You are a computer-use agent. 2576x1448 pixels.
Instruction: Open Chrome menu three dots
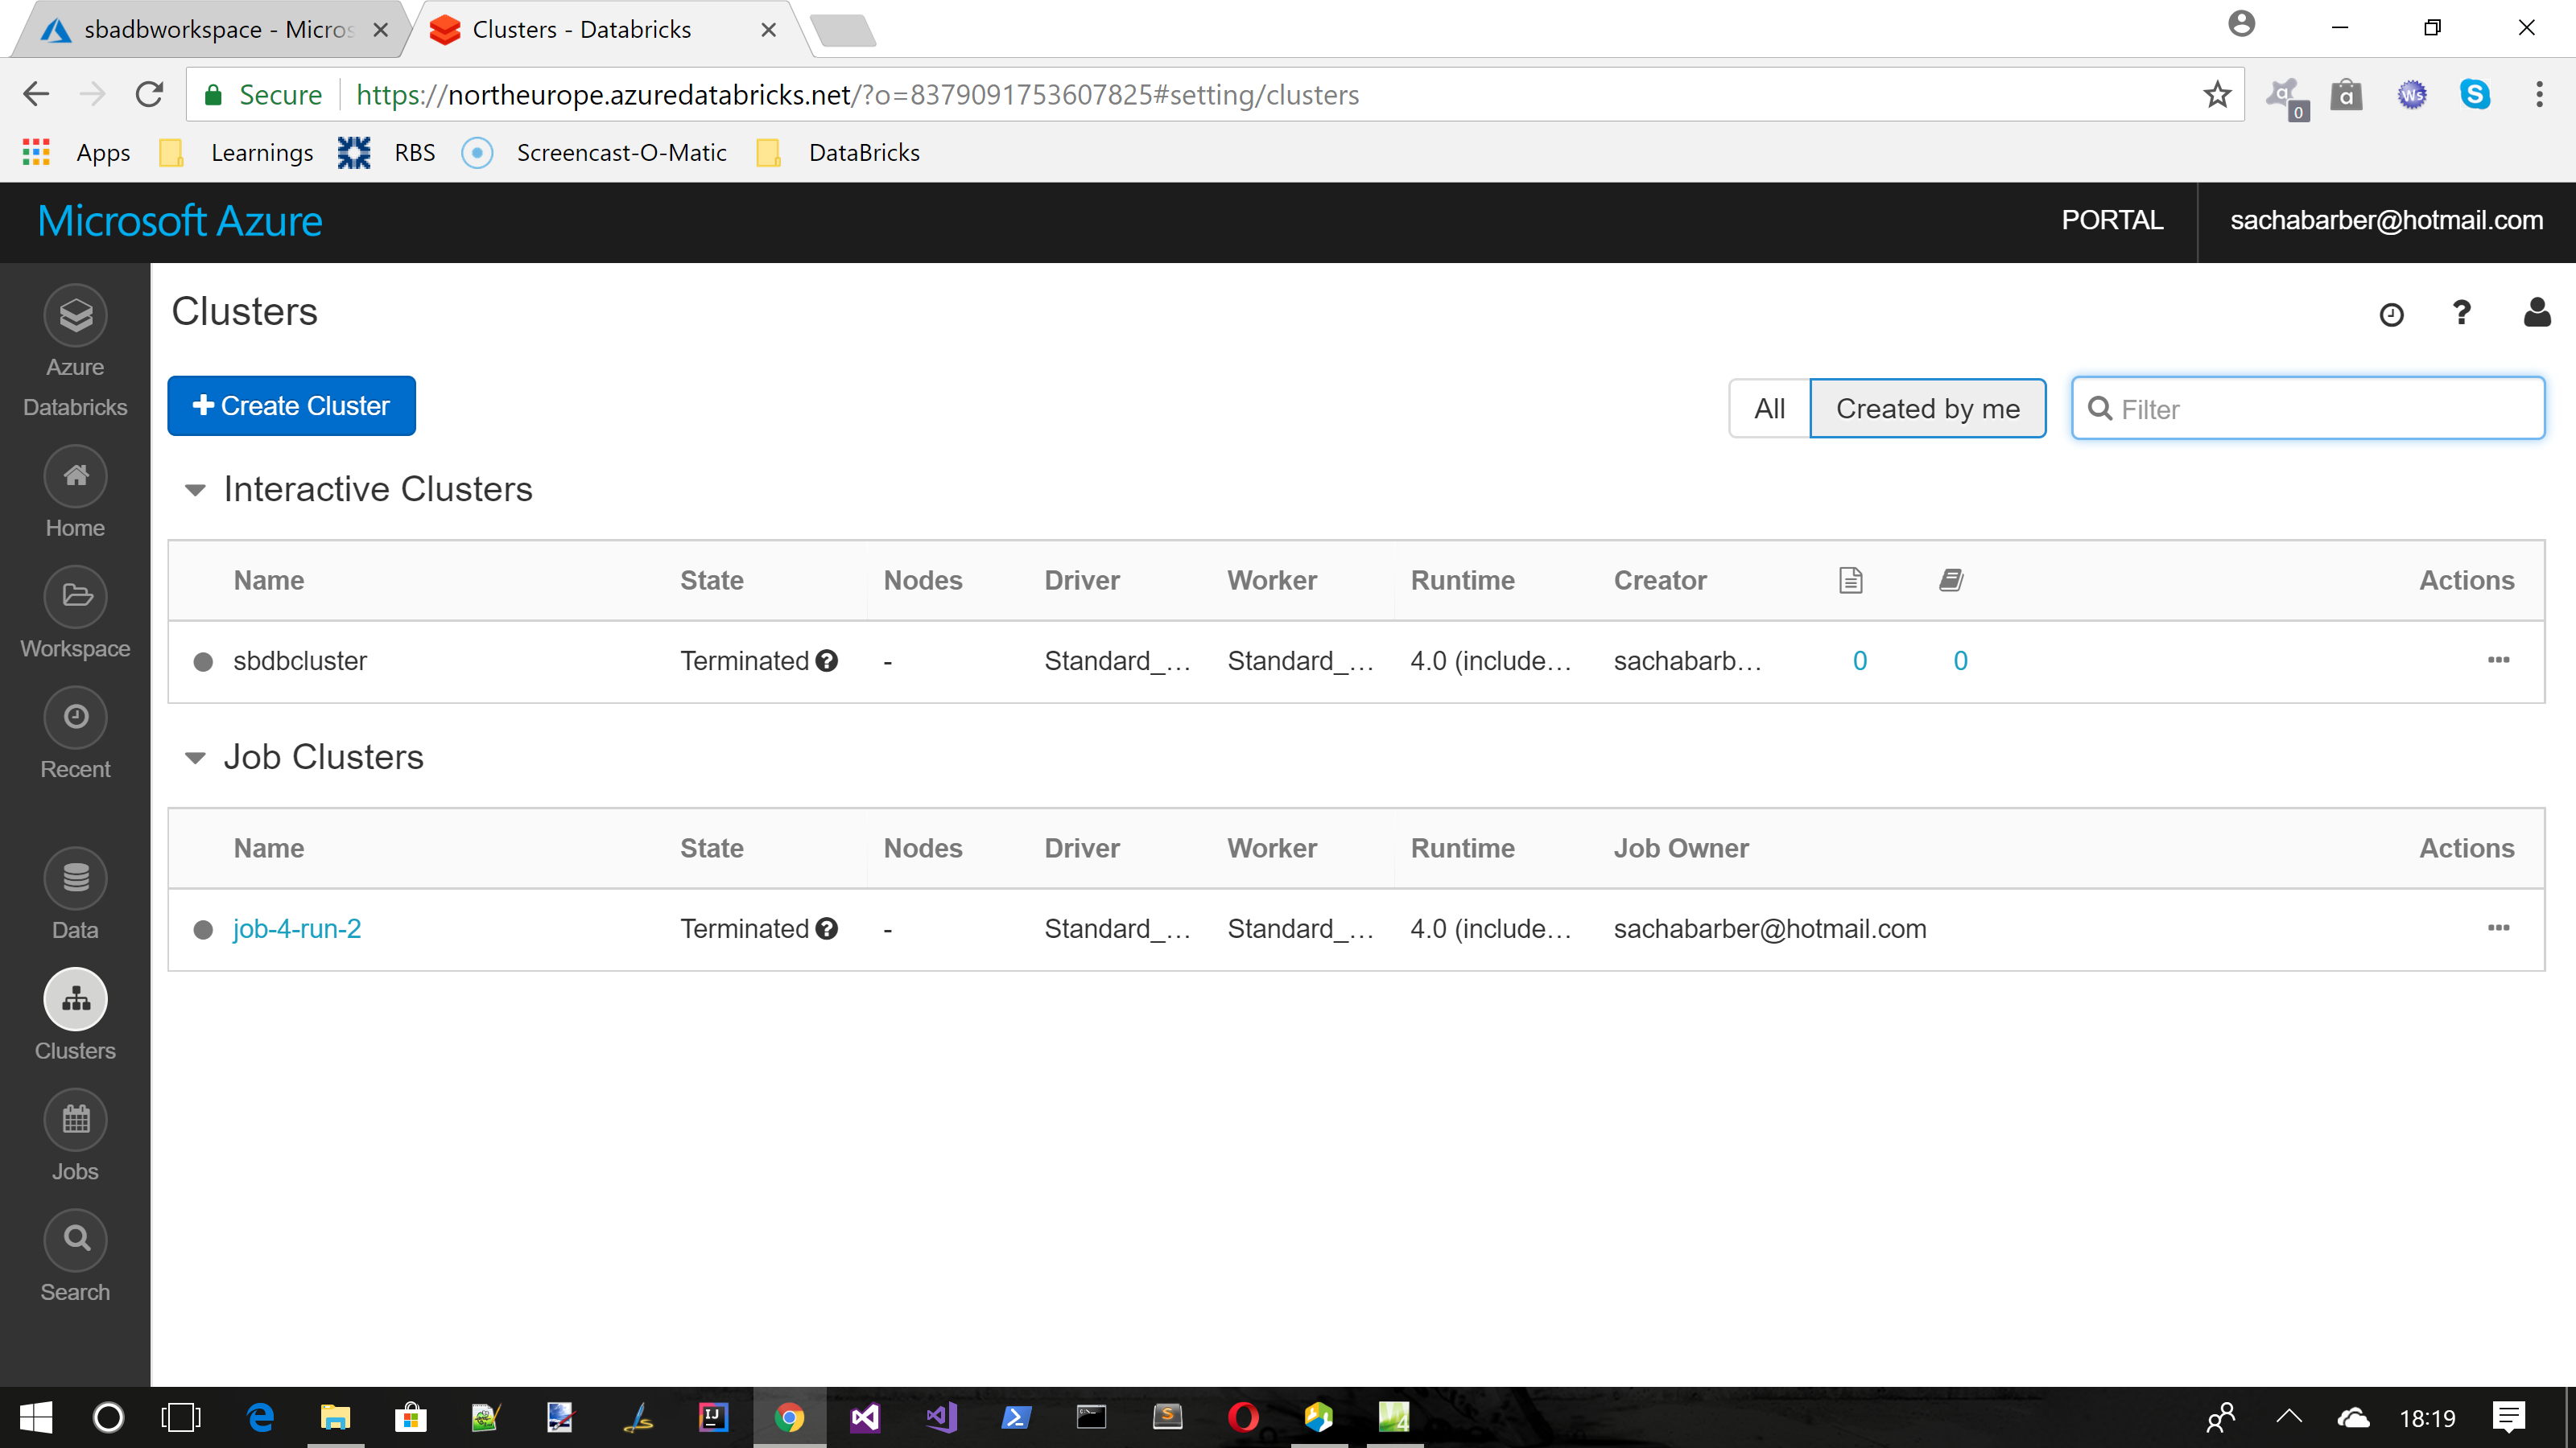(2539, 95)
